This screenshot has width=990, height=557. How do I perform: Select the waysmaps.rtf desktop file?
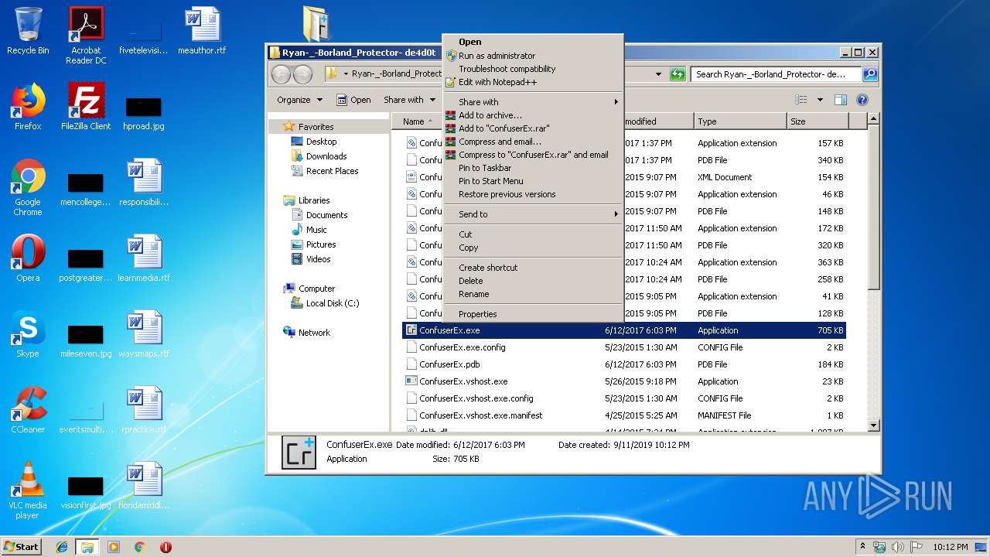click(144, 333)
